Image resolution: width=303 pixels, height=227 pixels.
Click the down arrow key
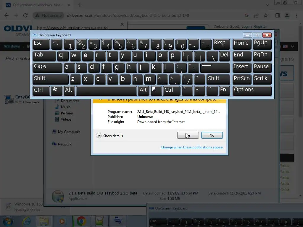[x=199, y=91]
